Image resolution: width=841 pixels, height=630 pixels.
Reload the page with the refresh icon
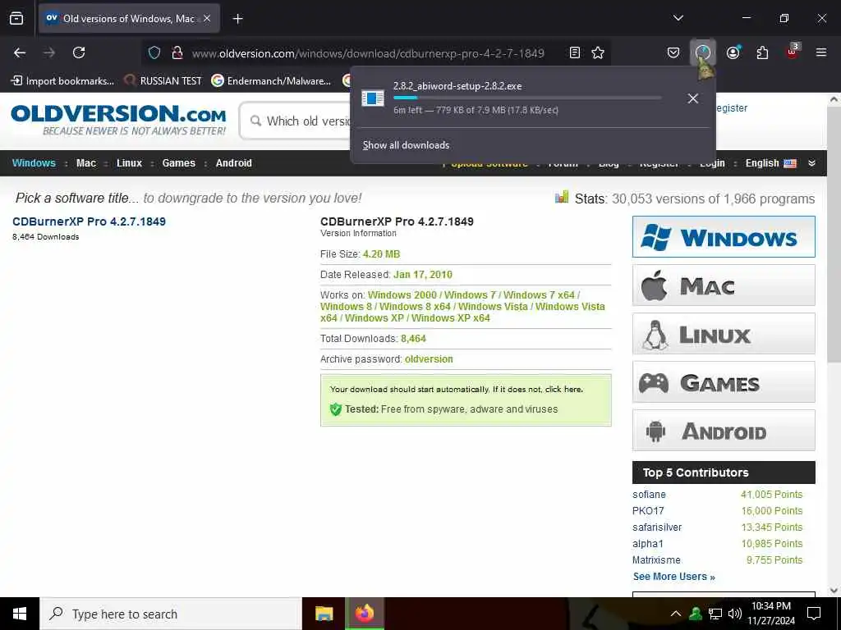79,52
